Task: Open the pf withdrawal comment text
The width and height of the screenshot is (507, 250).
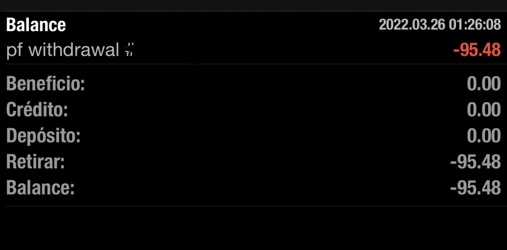Action: tap(63, 50)
